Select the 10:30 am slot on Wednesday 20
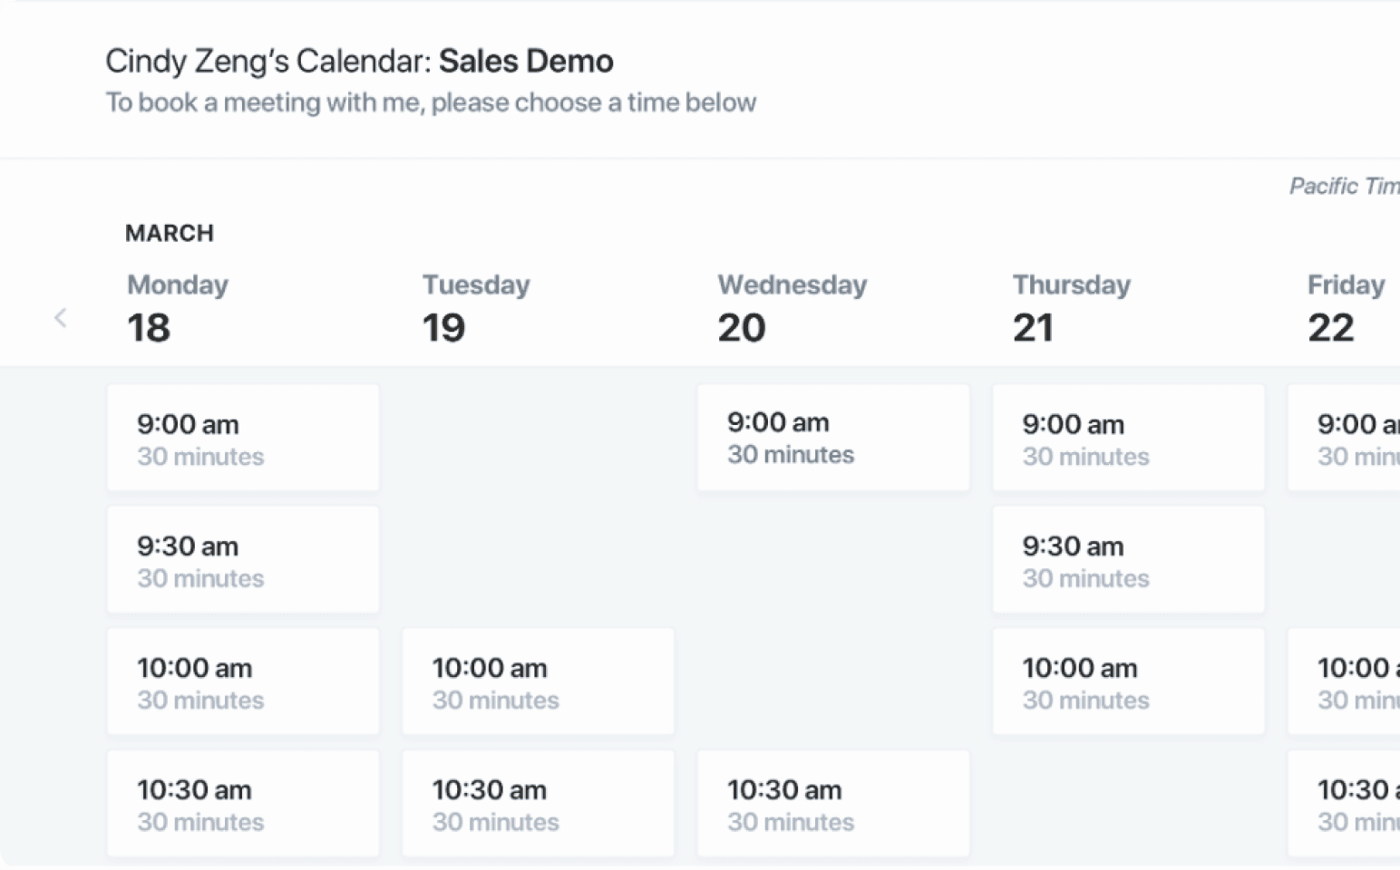 [x=832, y=803]
